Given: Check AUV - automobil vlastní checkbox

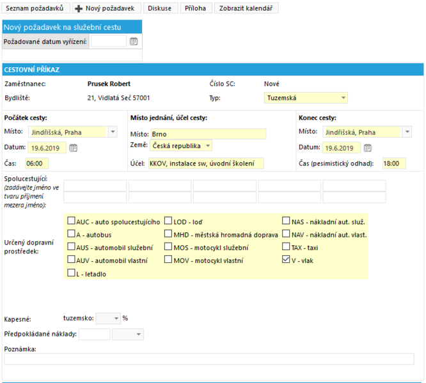Looking at the screenshot, I should click(x=71, y=259).
